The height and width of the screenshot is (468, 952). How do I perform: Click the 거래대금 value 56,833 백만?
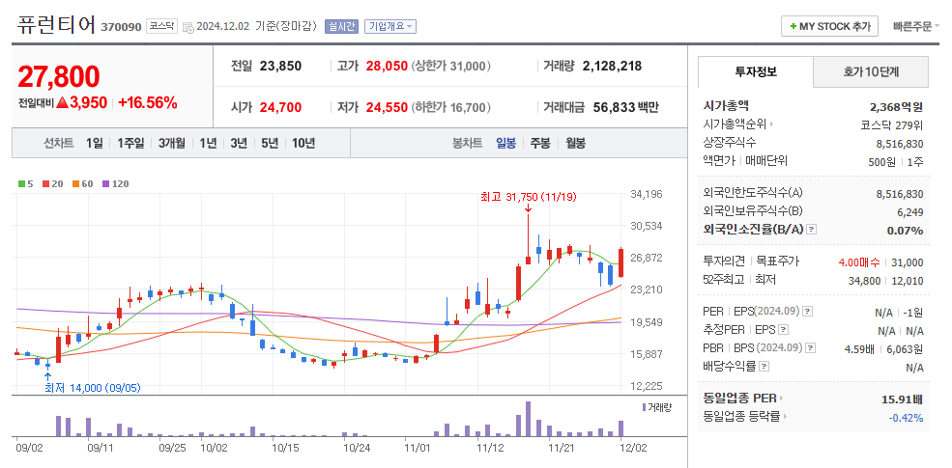click(626, 108)
